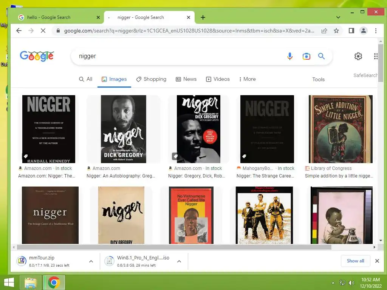The image size is (387, 290).
Task: Open File Explorer from the taskbar
Action: (31, 282)
